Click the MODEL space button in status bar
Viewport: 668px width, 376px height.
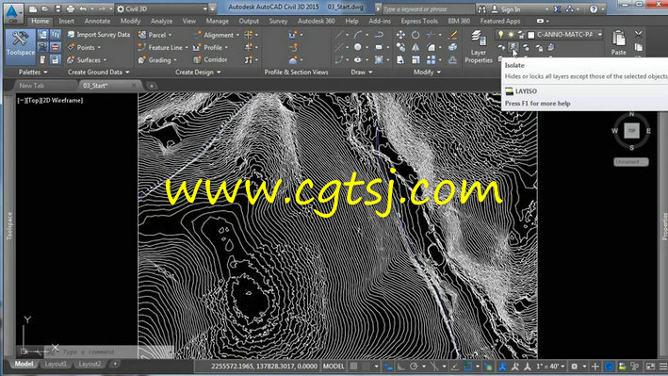pos(334,367)
